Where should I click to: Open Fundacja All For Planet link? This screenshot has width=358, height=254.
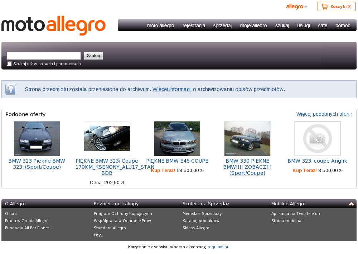point(27,228)
